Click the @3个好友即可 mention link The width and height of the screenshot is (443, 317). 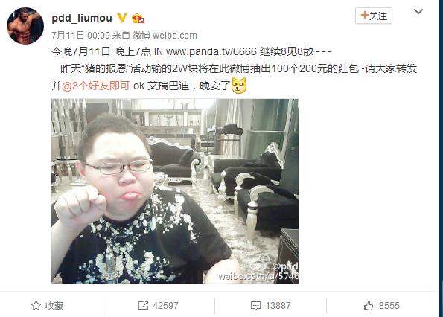coord(96,86)
